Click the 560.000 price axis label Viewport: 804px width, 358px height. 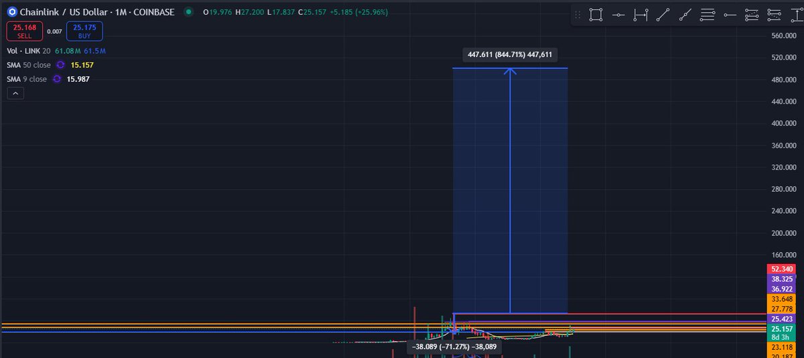coord(783,36)
